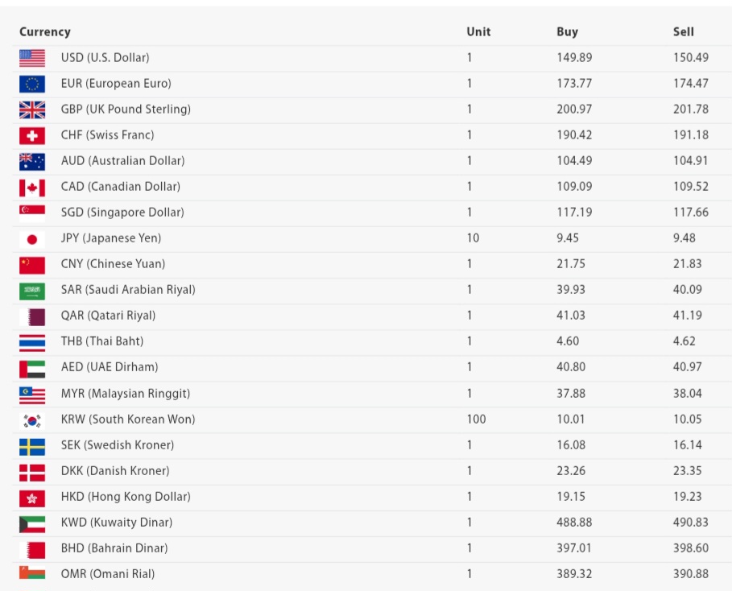Viewport: 732px width, 591px height.
Task: Click the European Euro flag icon
Action: [x=32, y=84]
